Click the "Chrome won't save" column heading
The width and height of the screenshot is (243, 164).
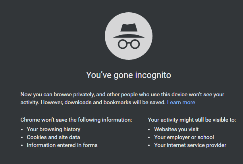pyautogui.click(x=76, y=119)
